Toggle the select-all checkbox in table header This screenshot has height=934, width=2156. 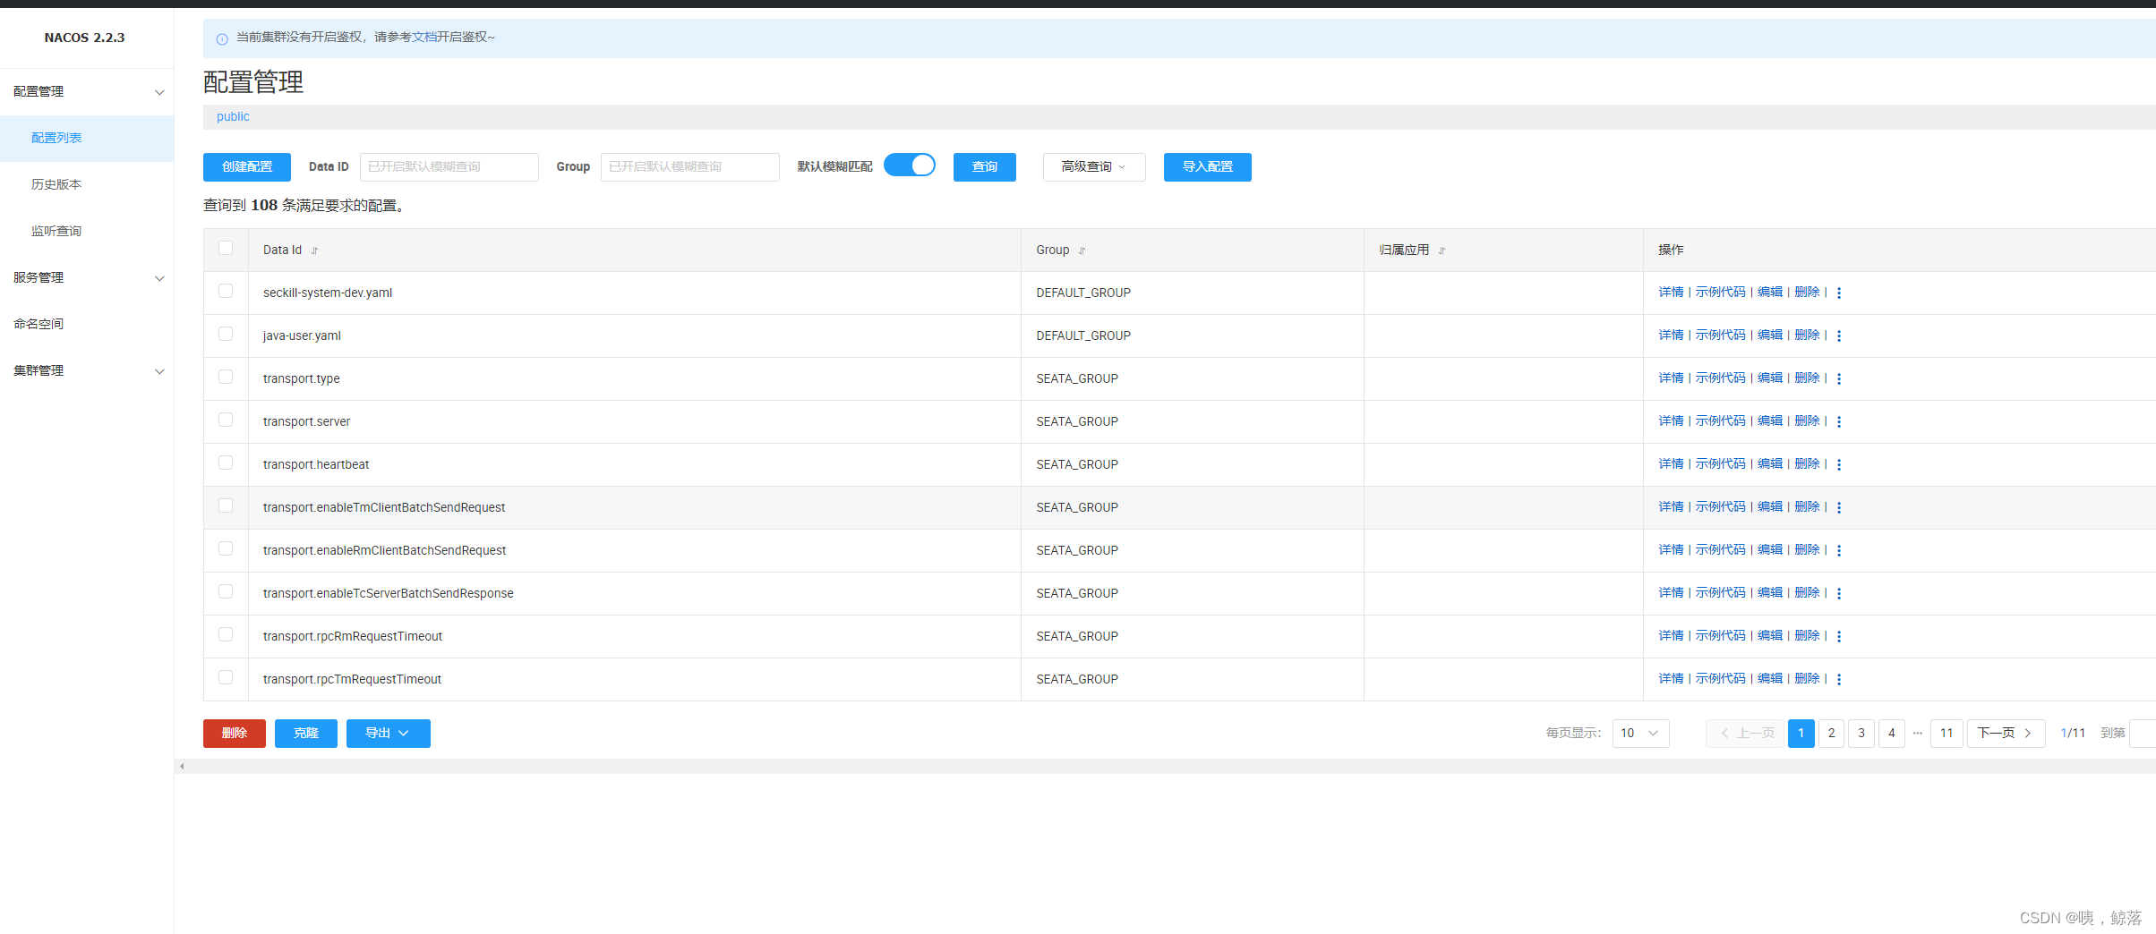click(226, 248)
